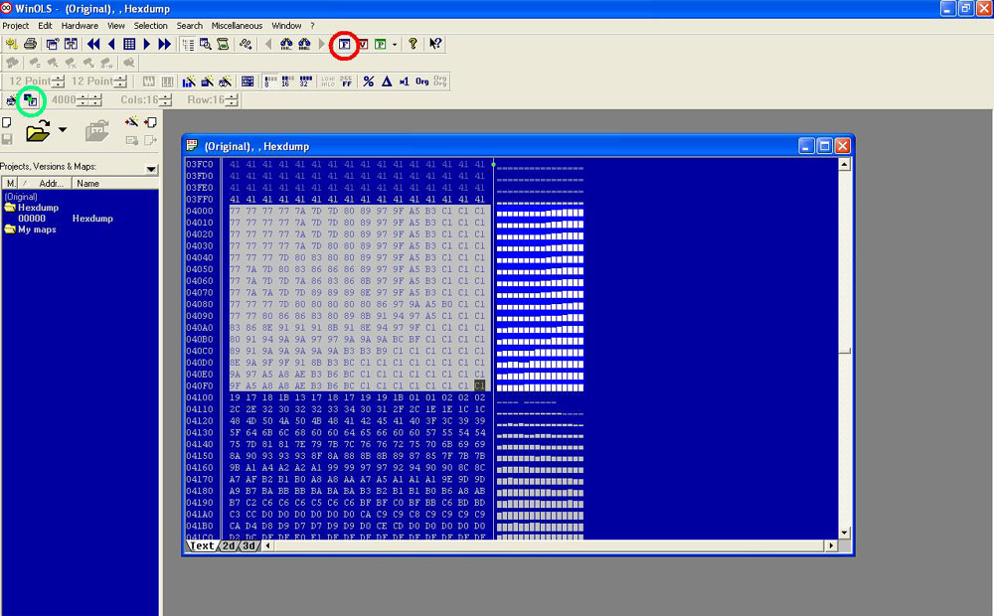Toggle hexadecimal FF display
Viewport: 994px width, 616px height.
tap(346, 81)
